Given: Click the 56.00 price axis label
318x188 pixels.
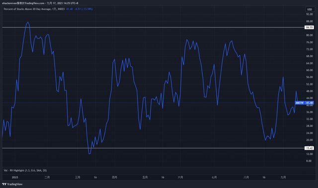Looking at the screenshot, I should pyautogui.click(x=310, y=77).
